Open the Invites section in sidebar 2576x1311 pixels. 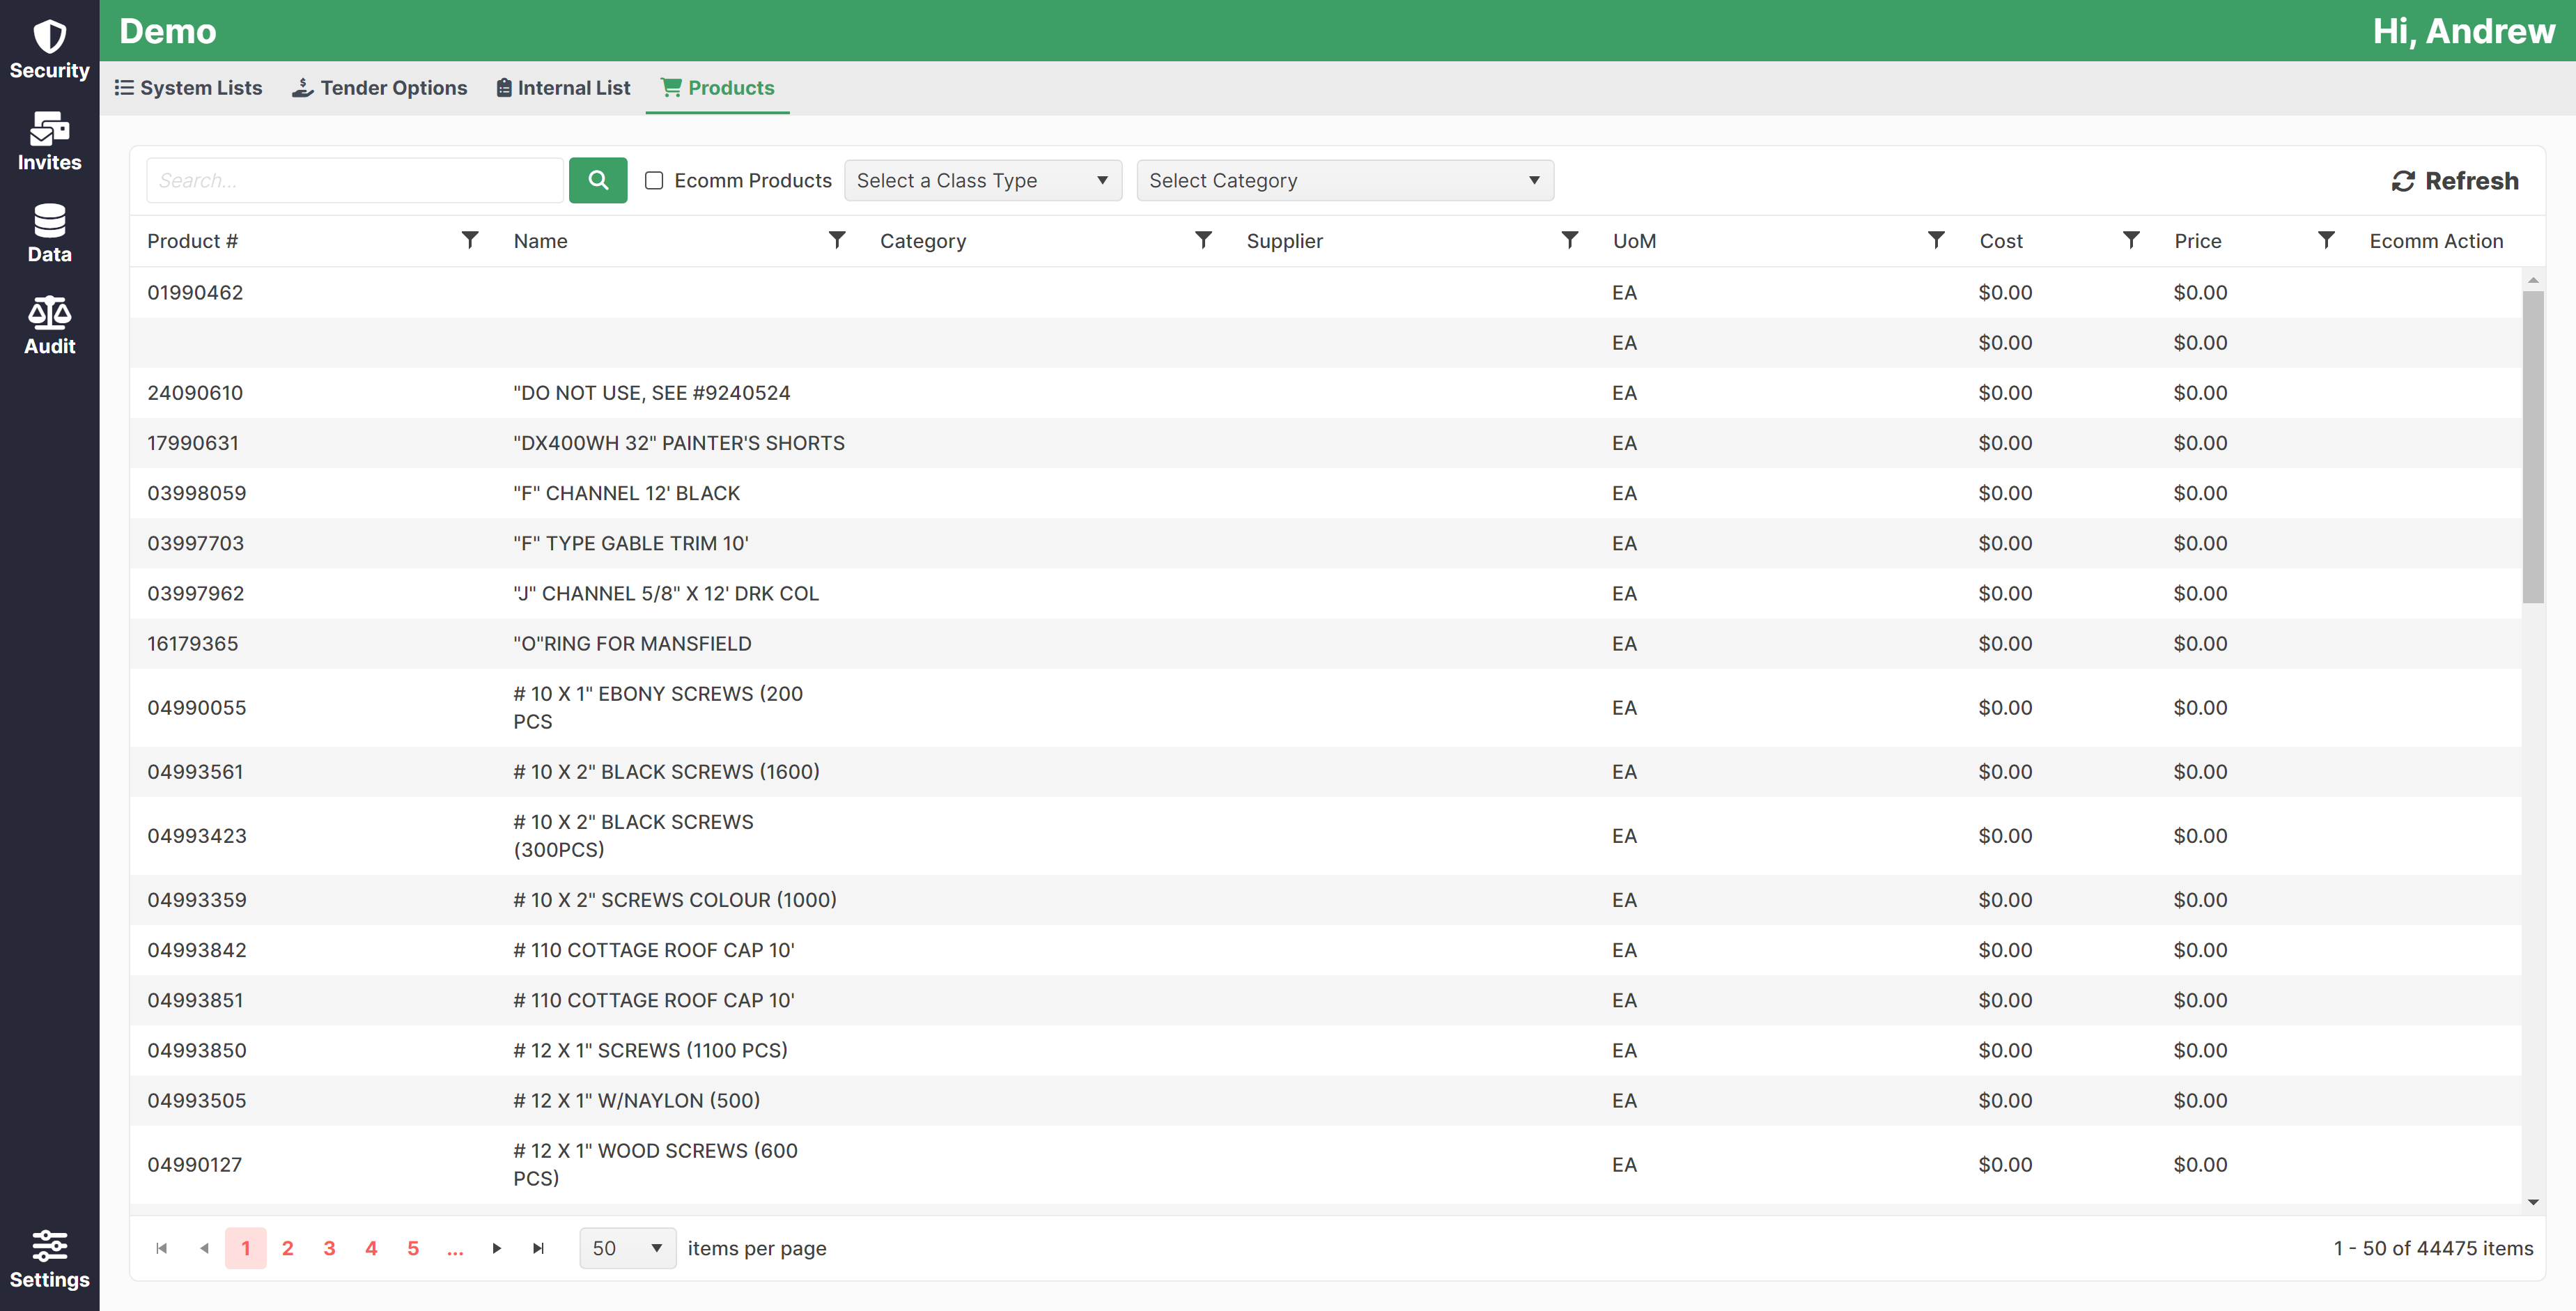49,142
